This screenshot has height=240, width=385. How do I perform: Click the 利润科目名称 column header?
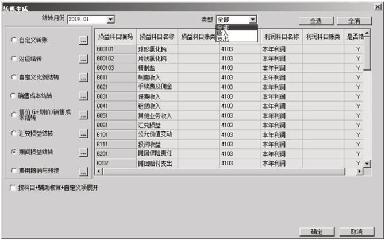click(x=282, y=37)
